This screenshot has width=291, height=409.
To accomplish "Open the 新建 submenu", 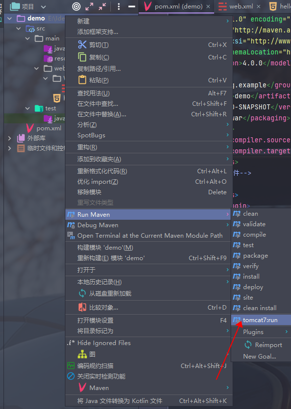I will click(149, 21).
